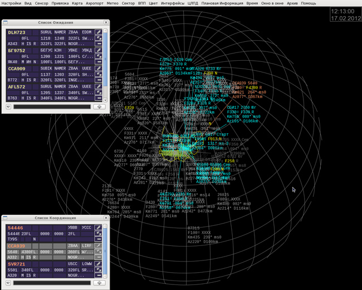Viewport: 362px width, 290px height.
Task: Open the dropdown arrow in Список Координация footer
Action: 8,283
